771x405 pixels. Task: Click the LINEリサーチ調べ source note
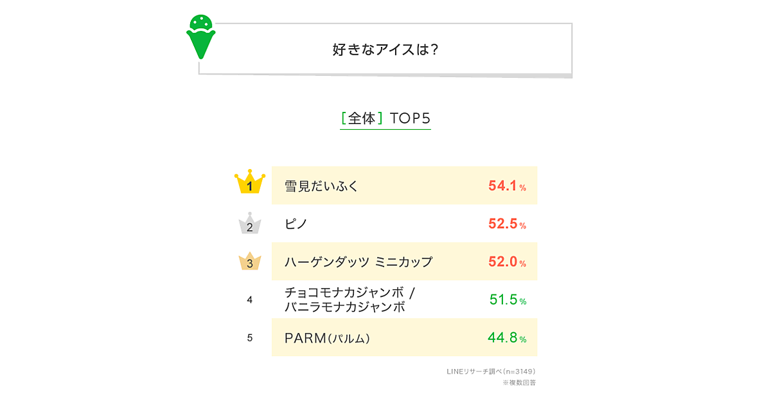491,372
